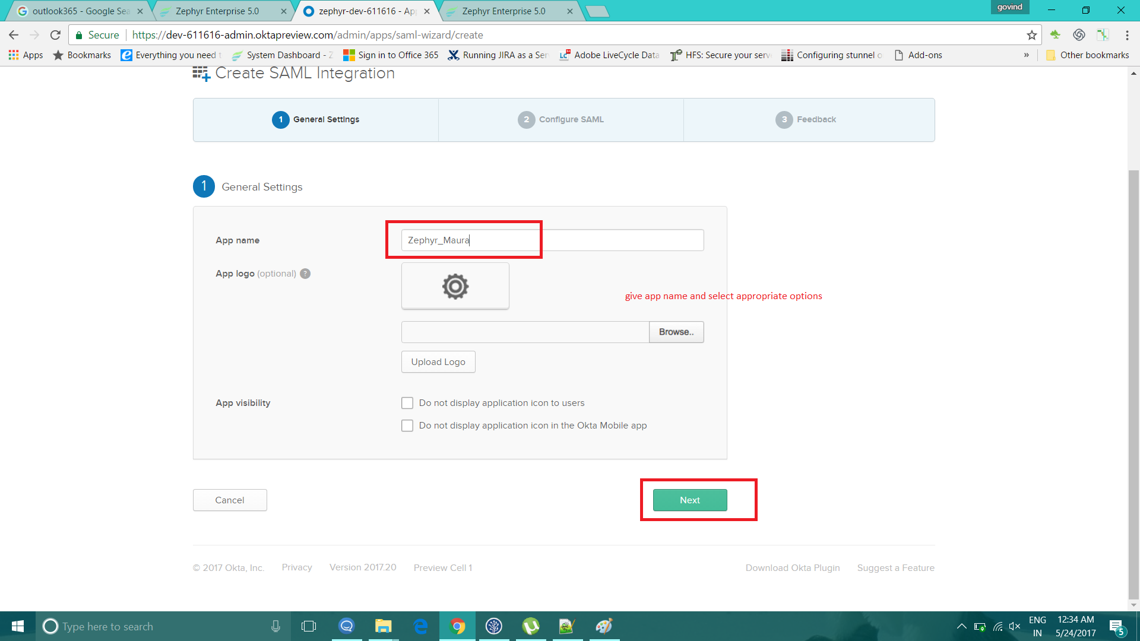Viewport: 1140px width, 641px height.
Task: Open the Chrome three-dot menu
Action: 1126,35
